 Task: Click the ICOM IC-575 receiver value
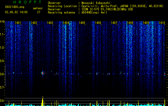pos(107,9)
